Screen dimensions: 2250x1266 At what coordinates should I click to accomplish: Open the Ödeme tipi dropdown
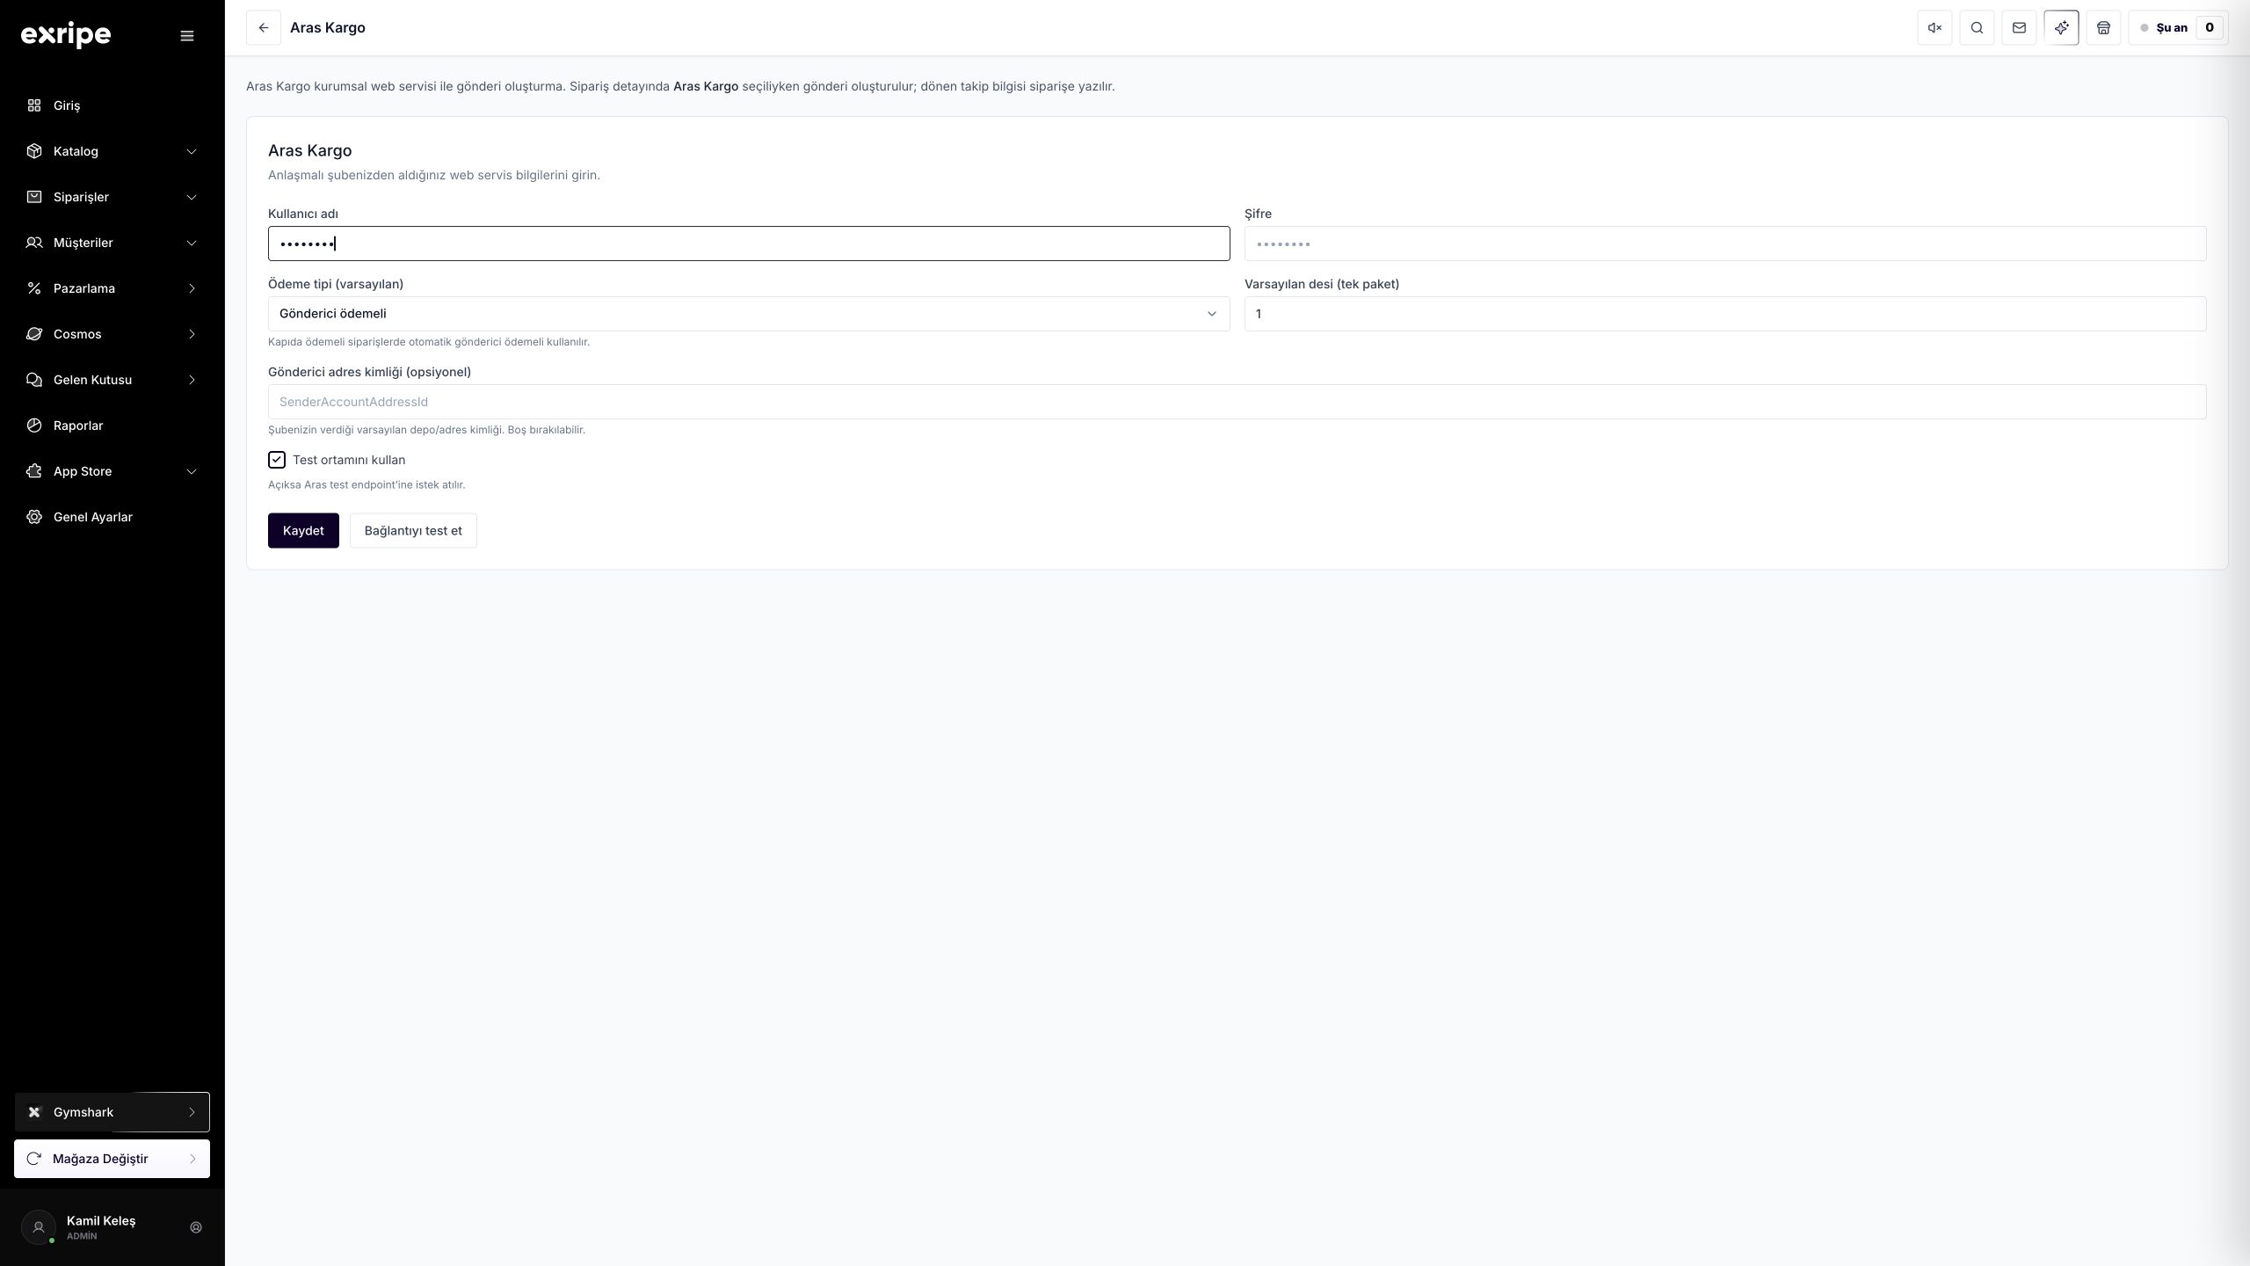[x=749, y=314]
